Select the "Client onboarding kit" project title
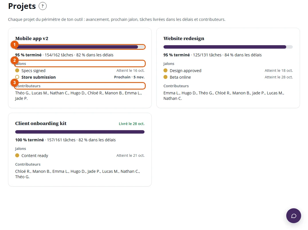Image resolution: width=308 pixels, height=230 pixels. [41, 123]
